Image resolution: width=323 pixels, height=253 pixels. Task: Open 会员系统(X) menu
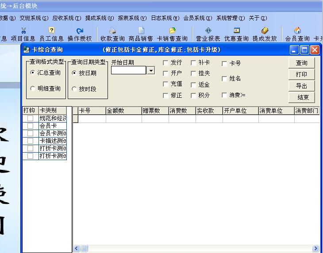pyautogui.click(x=198, y=18)
